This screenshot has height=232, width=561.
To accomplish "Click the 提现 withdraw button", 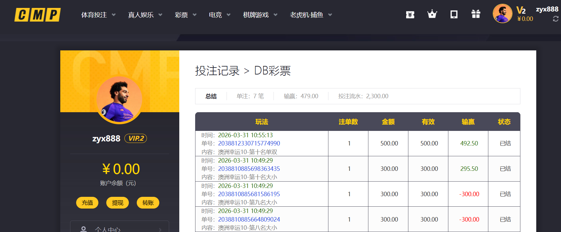I will (x=117, y=203).
